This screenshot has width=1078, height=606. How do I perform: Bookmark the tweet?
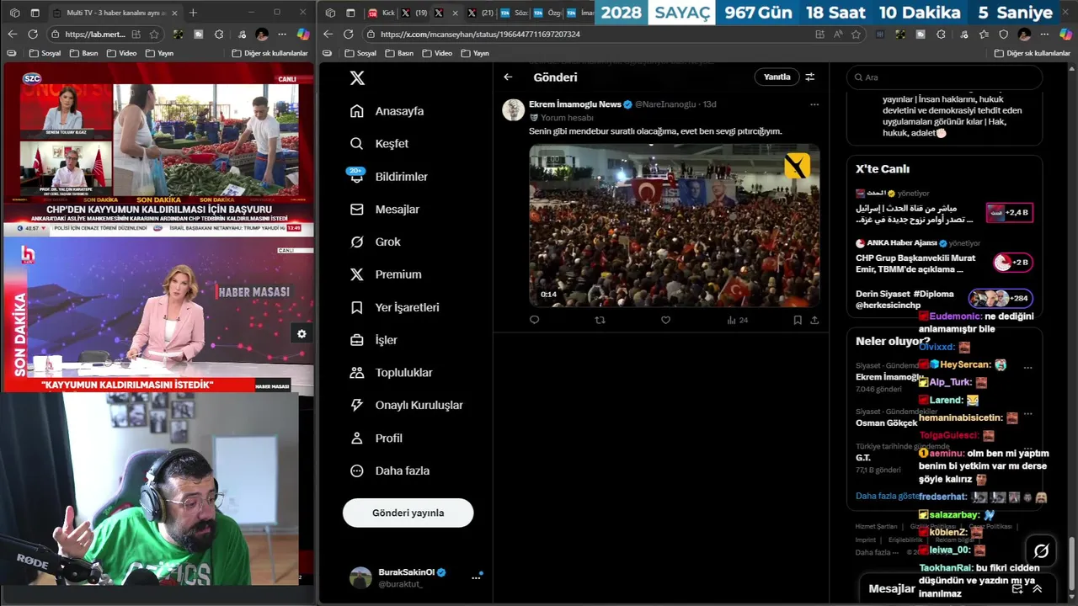pos(797,320)
